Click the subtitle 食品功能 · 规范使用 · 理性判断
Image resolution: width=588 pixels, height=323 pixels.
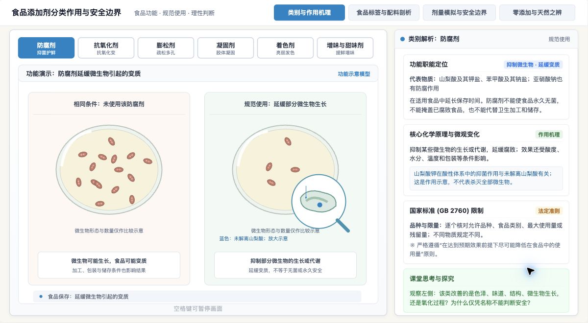point(174,13)
